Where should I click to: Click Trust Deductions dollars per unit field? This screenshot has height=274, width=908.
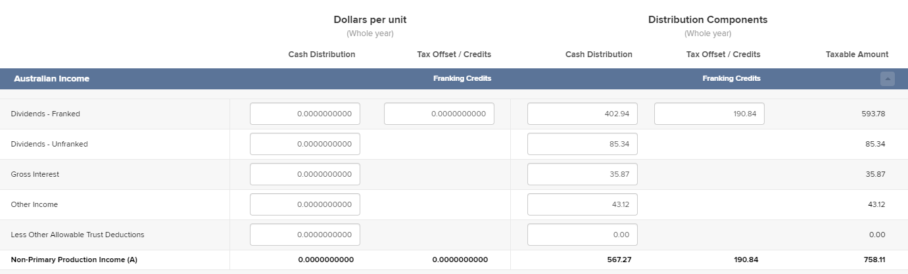tap(305, 235)
